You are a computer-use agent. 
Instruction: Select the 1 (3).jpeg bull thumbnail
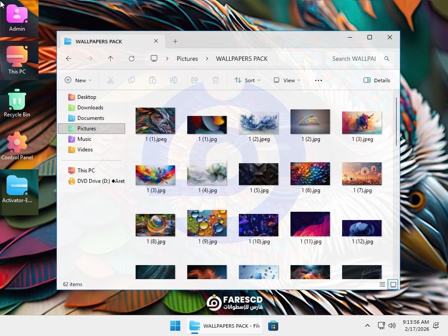[362, 122]
